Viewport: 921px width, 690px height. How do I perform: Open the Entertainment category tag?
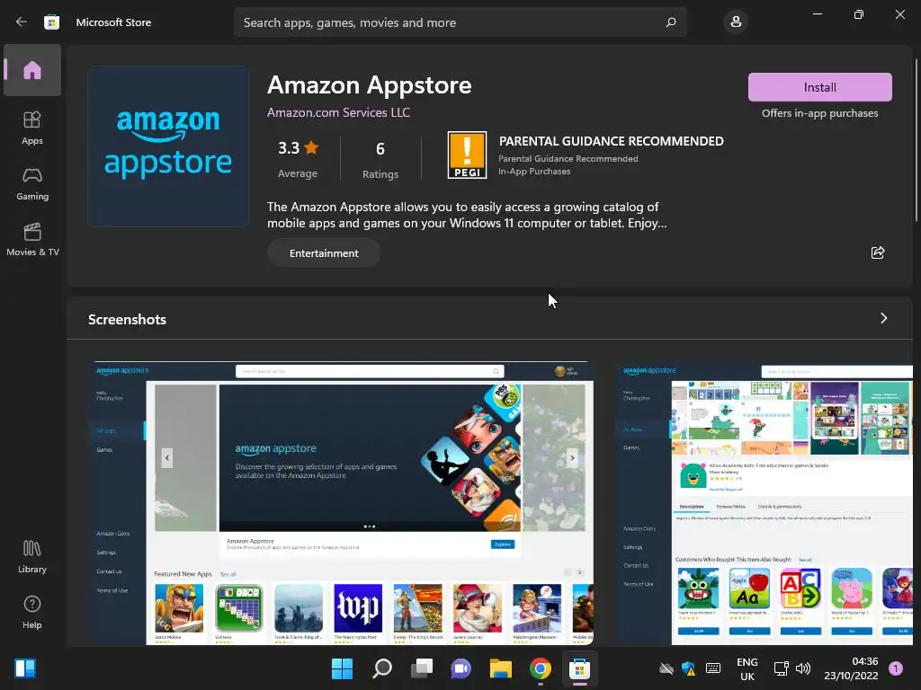tap(324, 252)
